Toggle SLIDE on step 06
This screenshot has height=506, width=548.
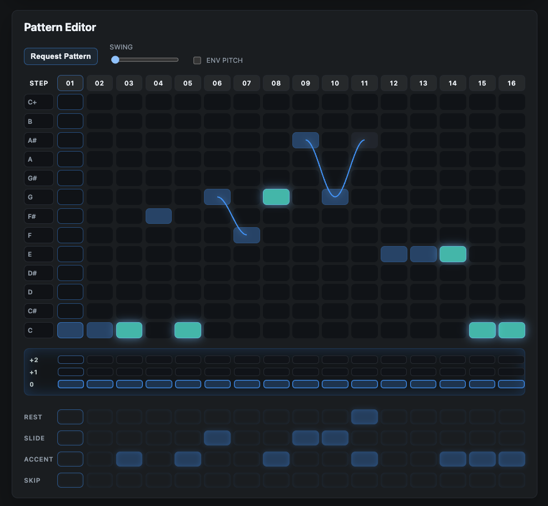click(x=217, y=438)
